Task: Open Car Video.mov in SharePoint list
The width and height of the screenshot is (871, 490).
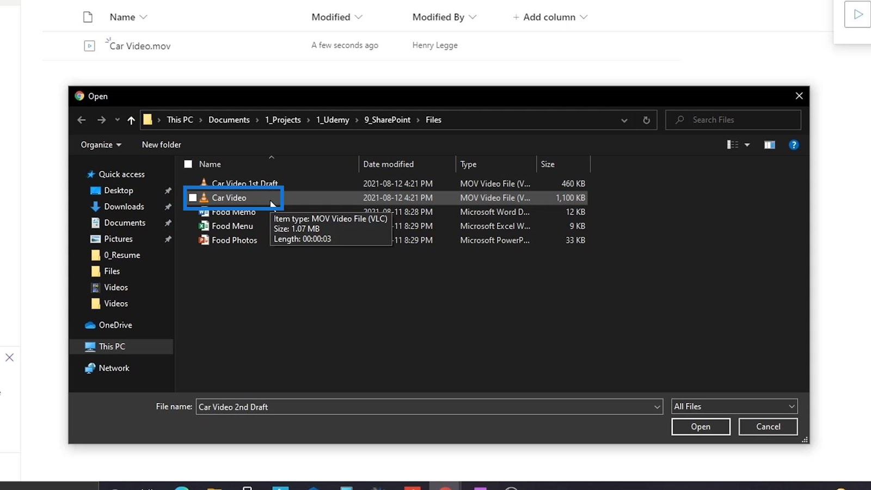Action: coord(140,46)
